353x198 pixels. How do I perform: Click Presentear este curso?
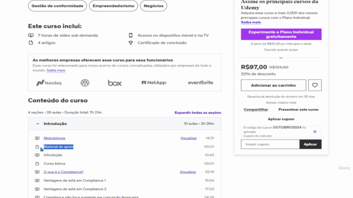click(298, 109)
